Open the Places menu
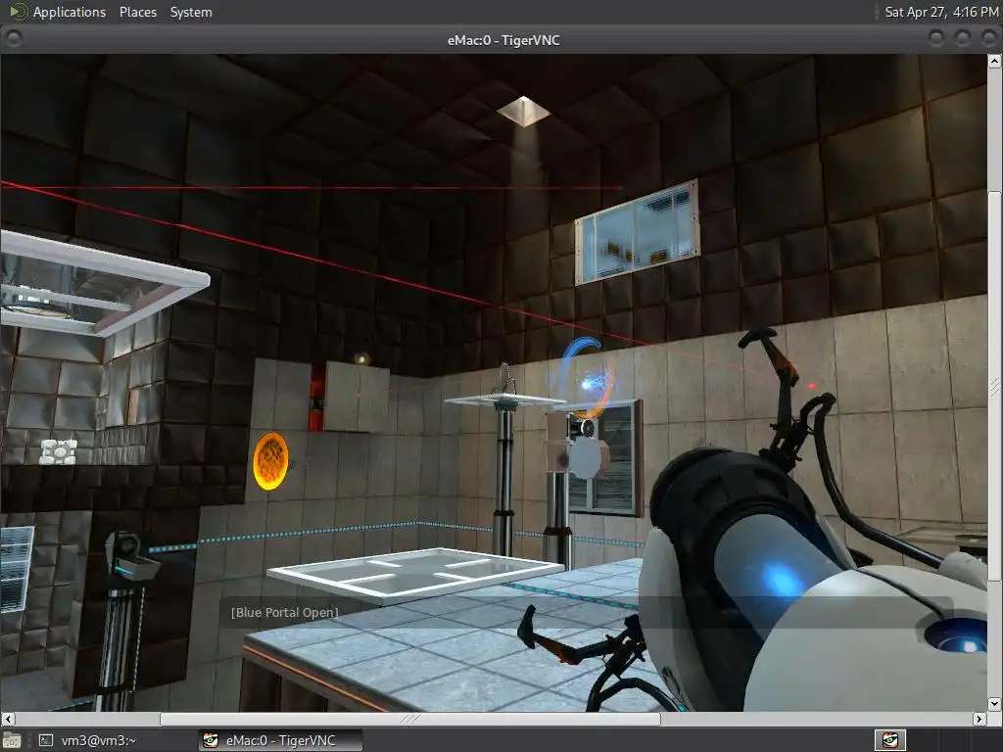 click(x=137, y=12)
